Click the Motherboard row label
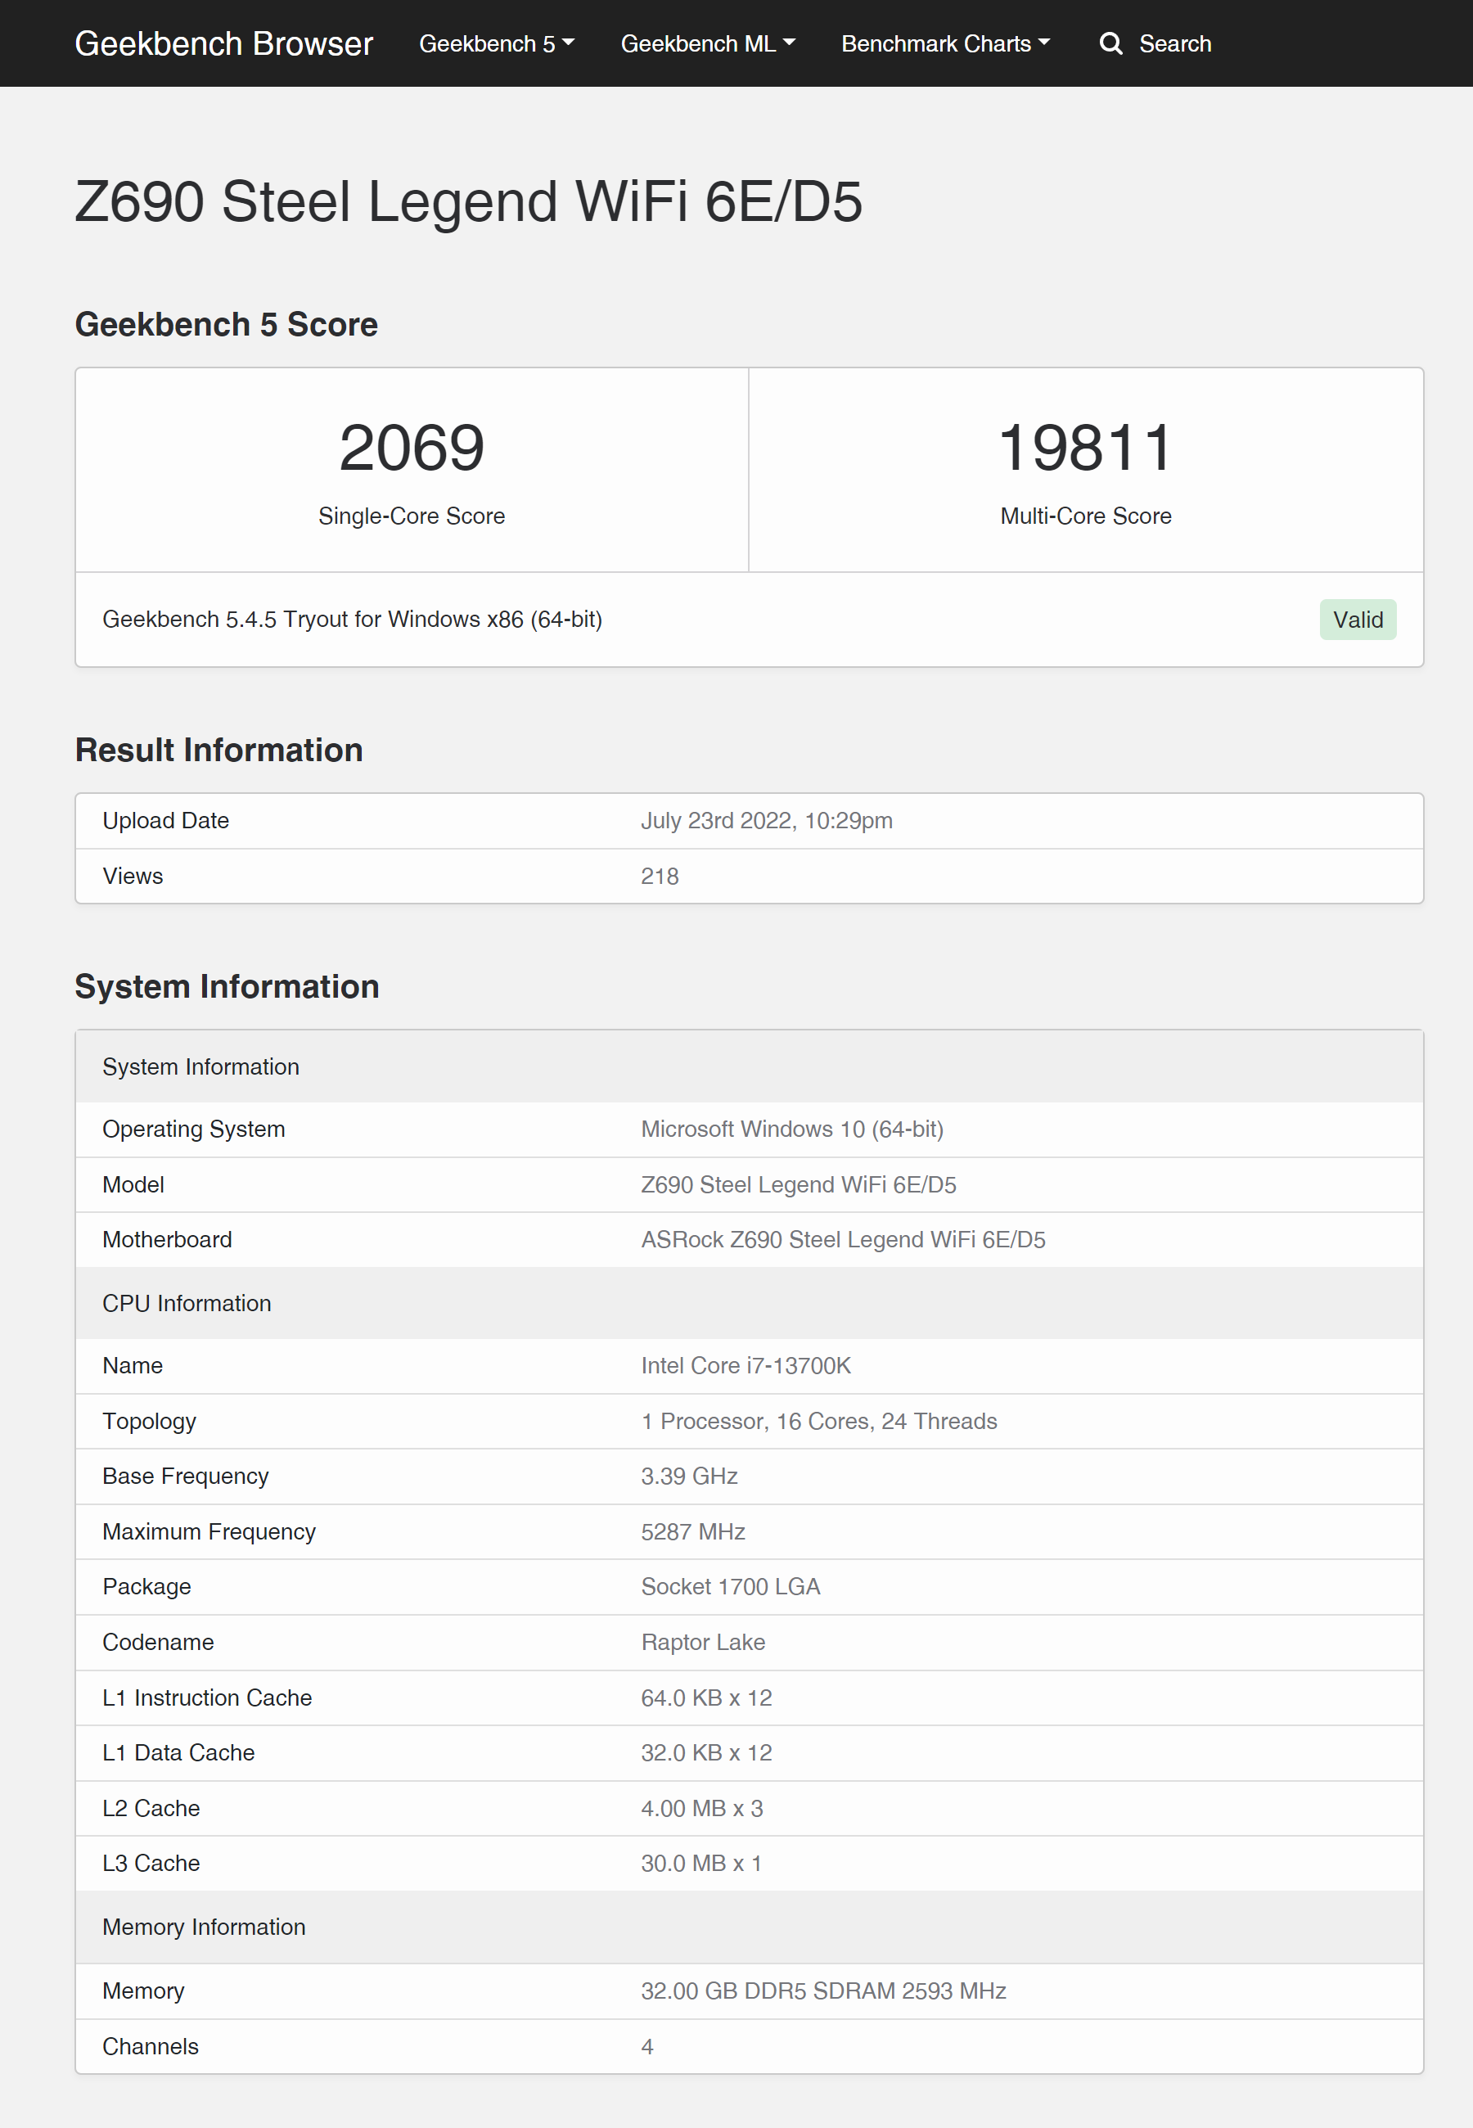Image resolution: width=1473 pixels, height=2128 pixels. point(167,1239)
